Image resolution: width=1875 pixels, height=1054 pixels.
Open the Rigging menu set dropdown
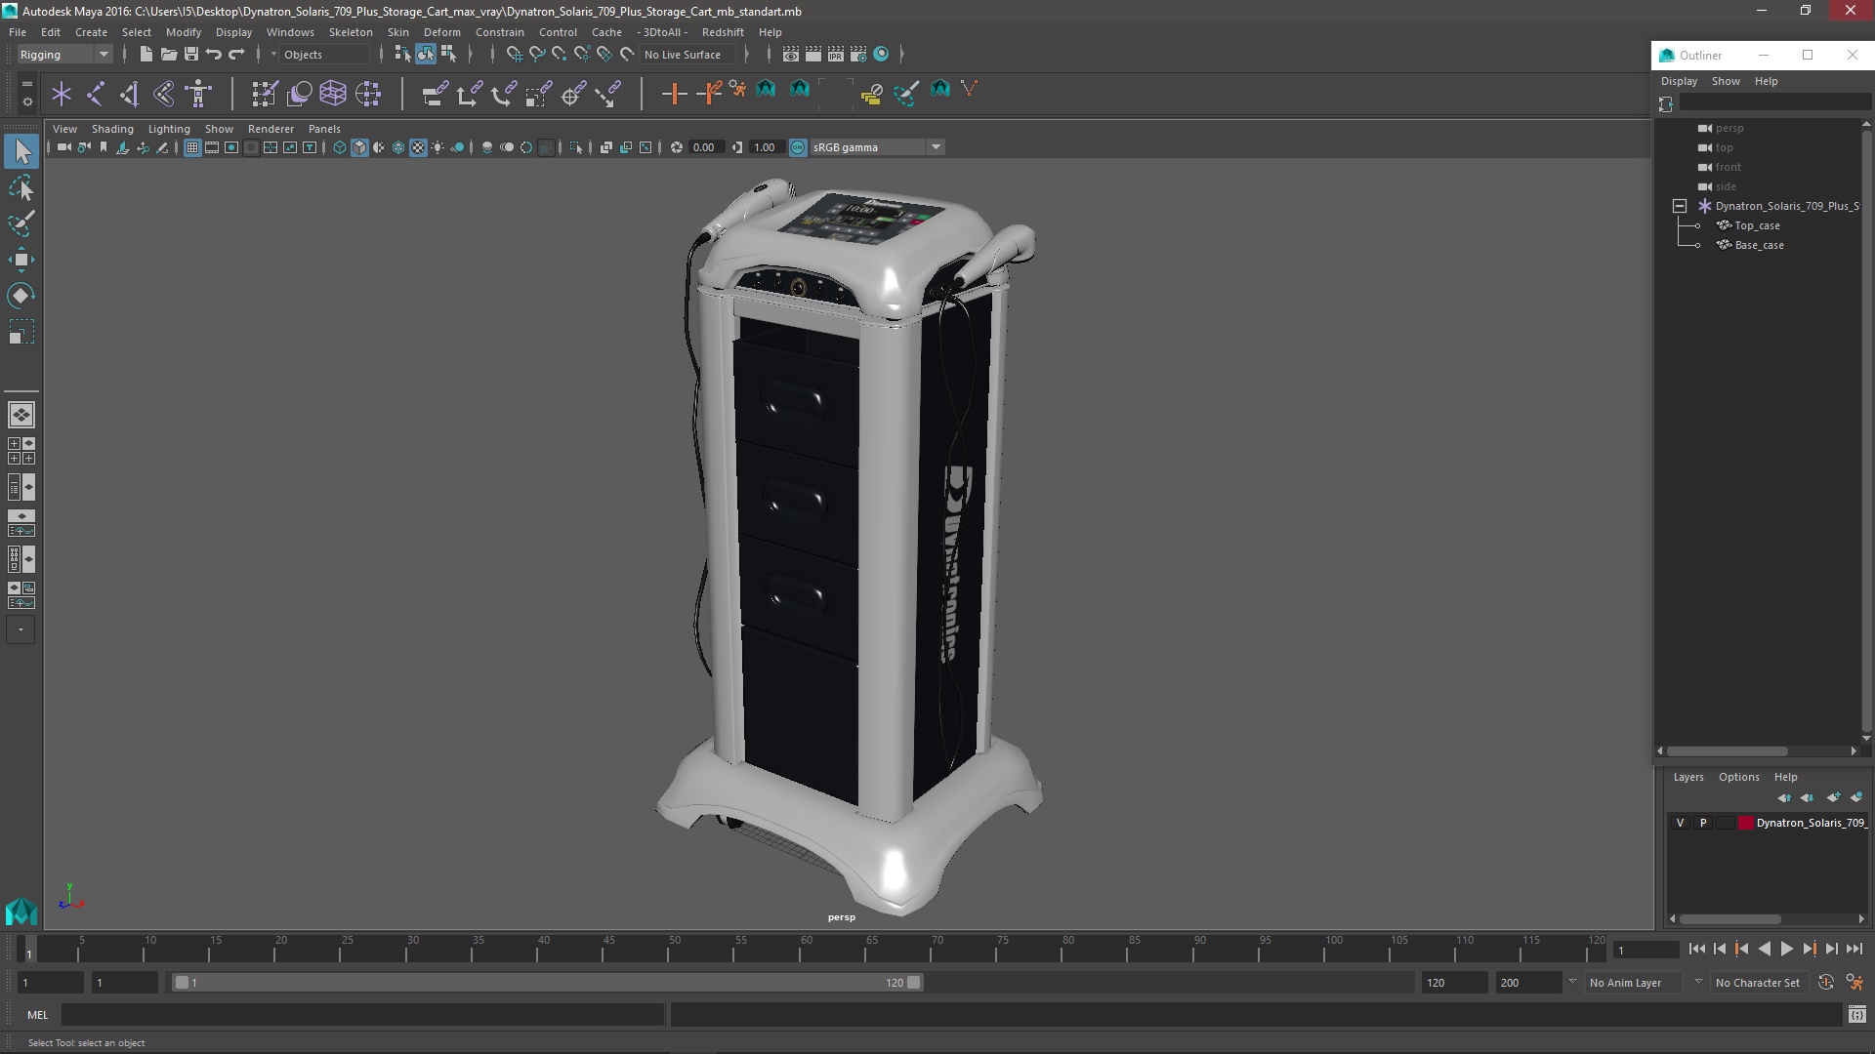pos(64,55)
